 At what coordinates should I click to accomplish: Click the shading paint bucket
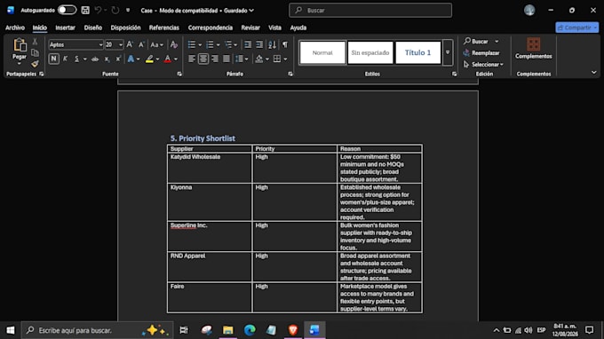point(259,59)
